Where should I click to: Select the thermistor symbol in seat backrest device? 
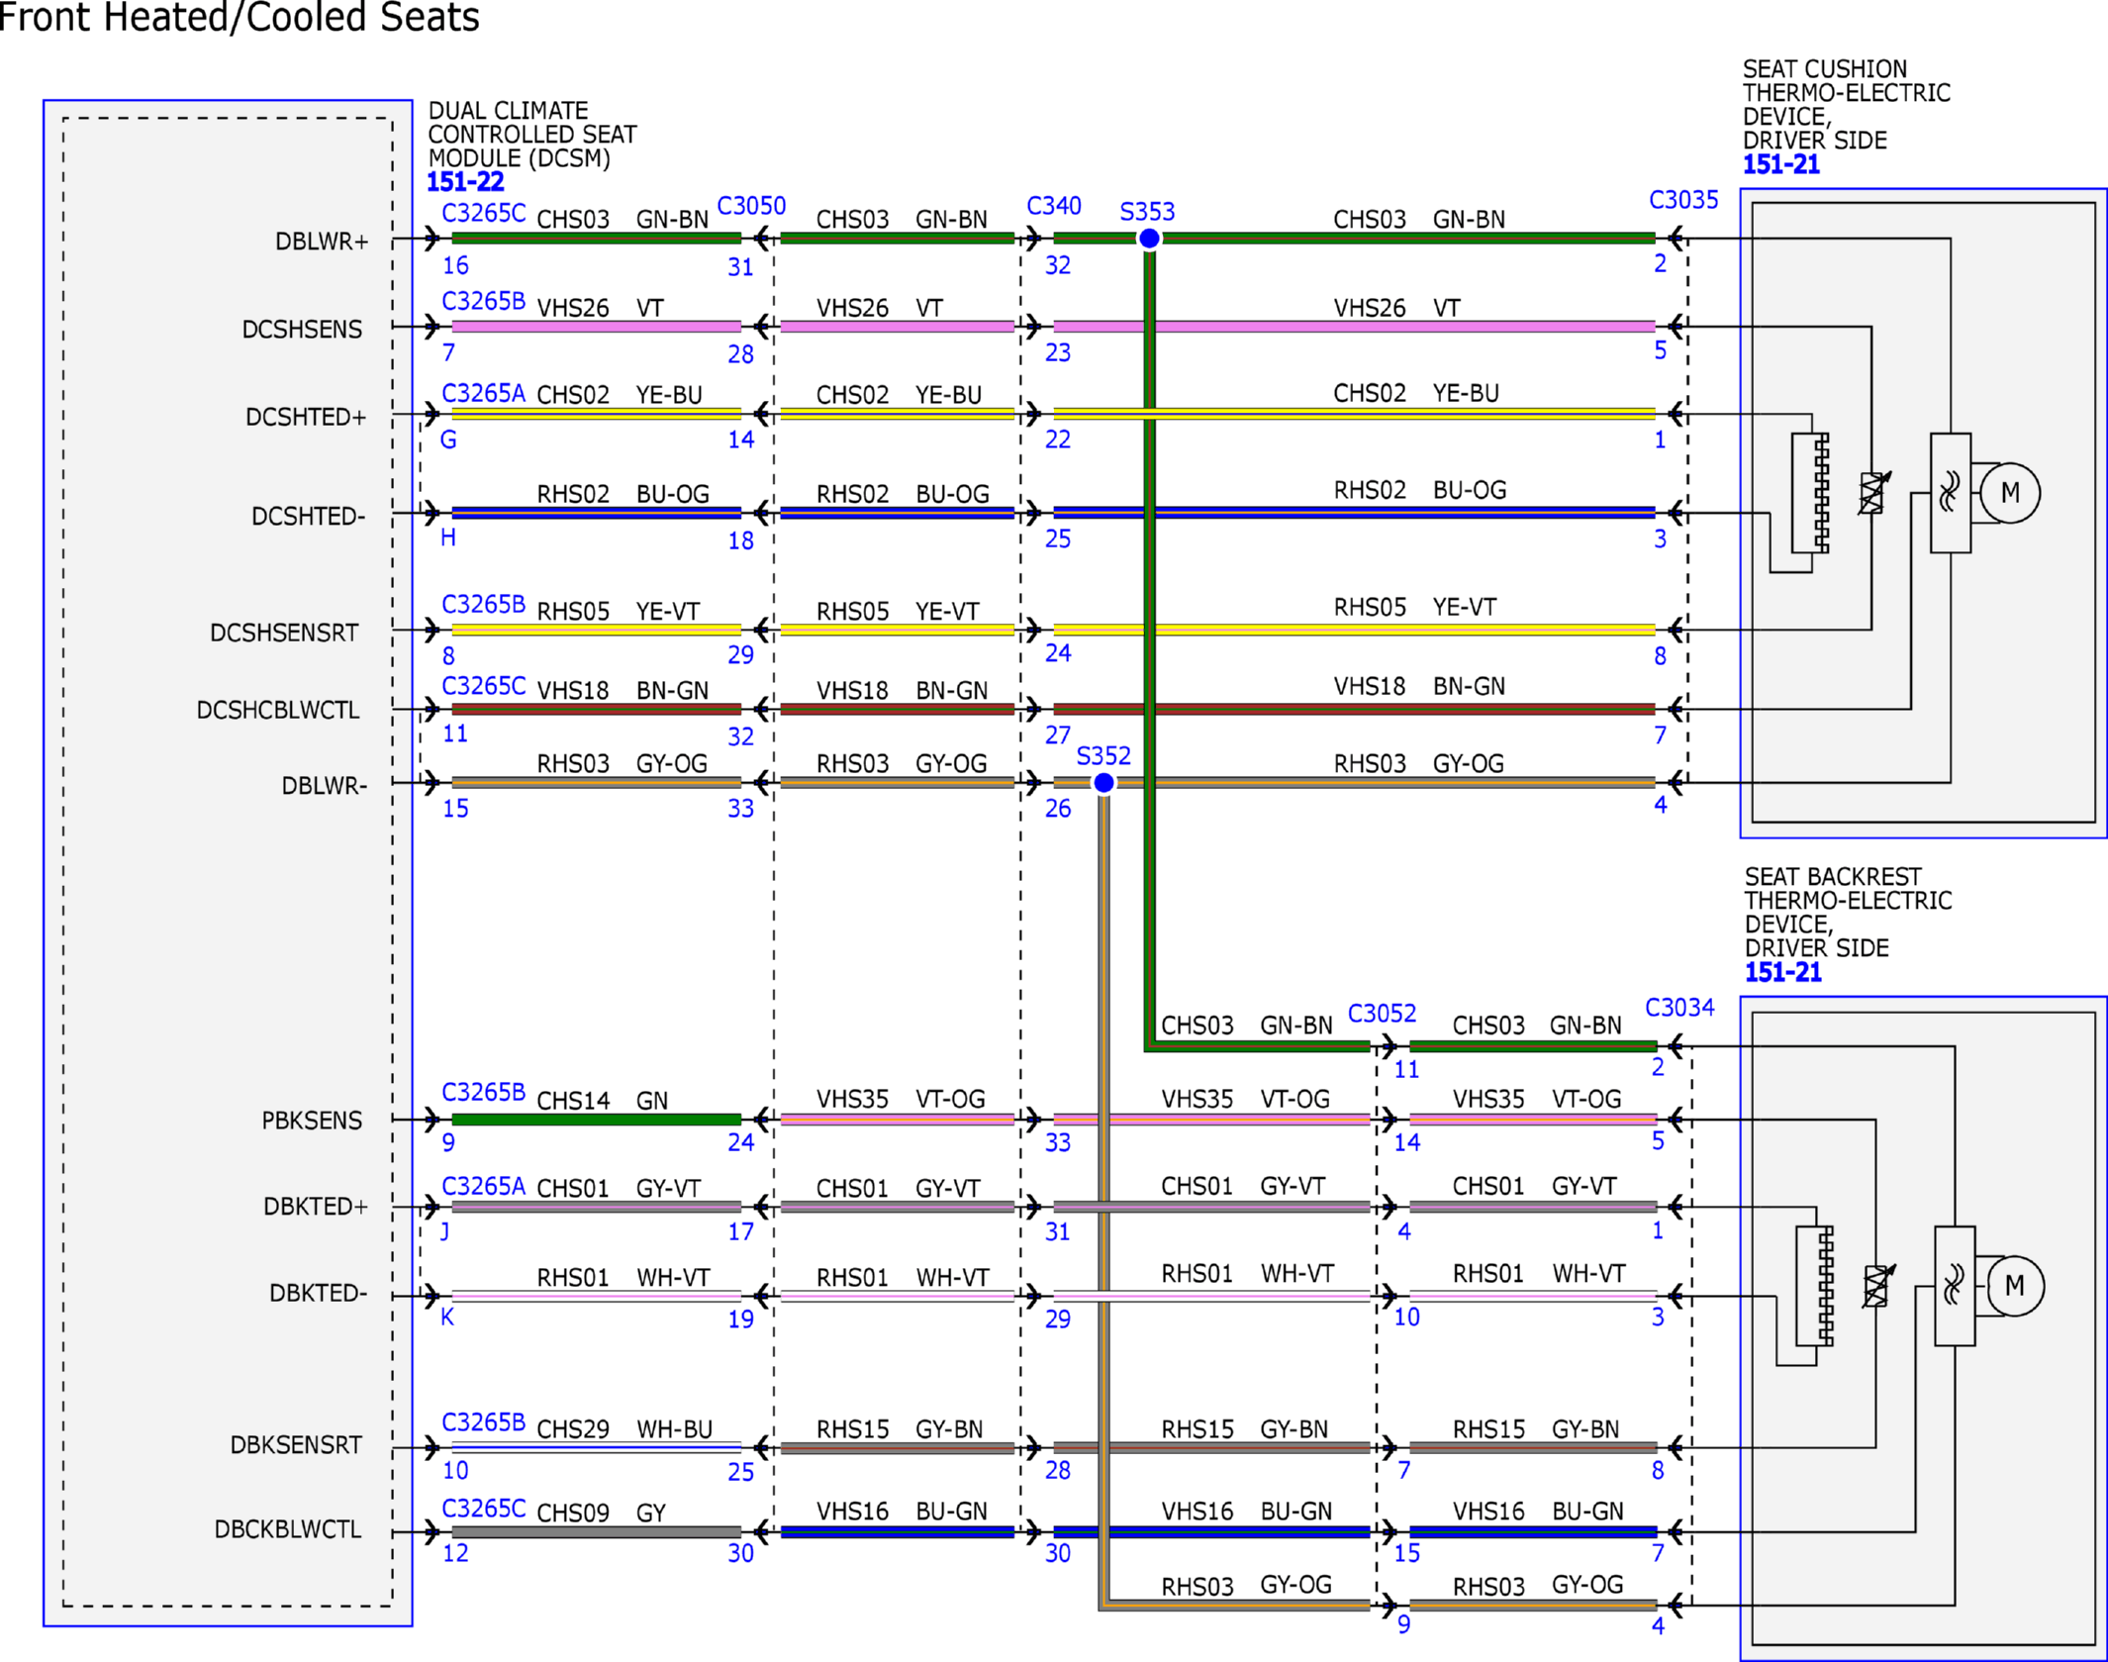[x=1877, y=1286]
